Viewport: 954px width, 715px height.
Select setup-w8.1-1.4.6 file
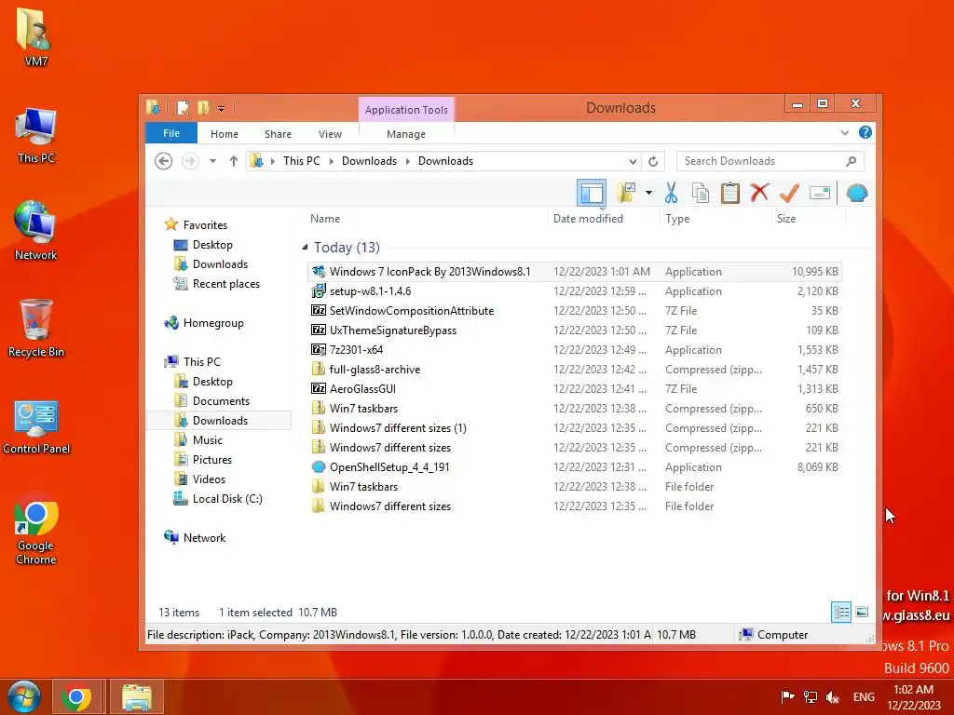coord(575,291)
